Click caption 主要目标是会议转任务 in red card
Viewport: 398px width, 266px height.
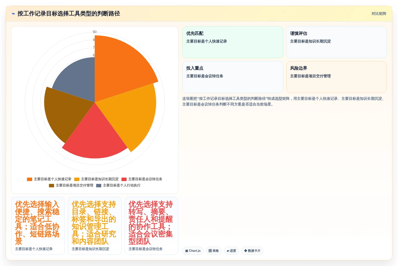tap(146, 249)
